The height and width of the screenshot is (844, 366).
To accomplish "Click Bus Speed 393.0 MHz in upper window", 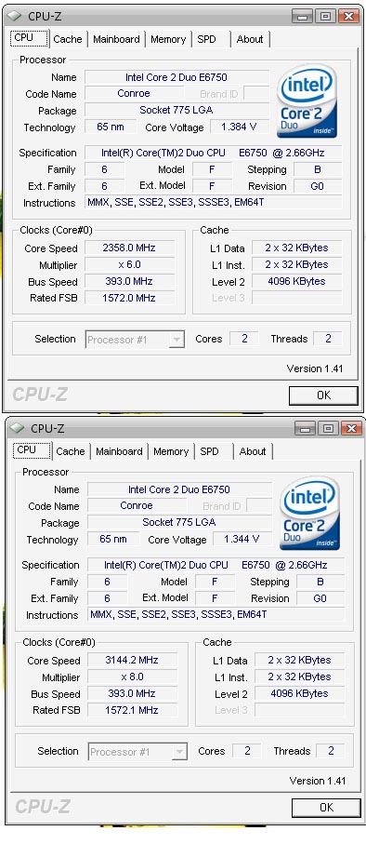I will click(x=129, y=282).
